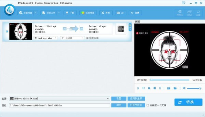
Task: Mute the preview with the speaker icon
Action: 184,88
